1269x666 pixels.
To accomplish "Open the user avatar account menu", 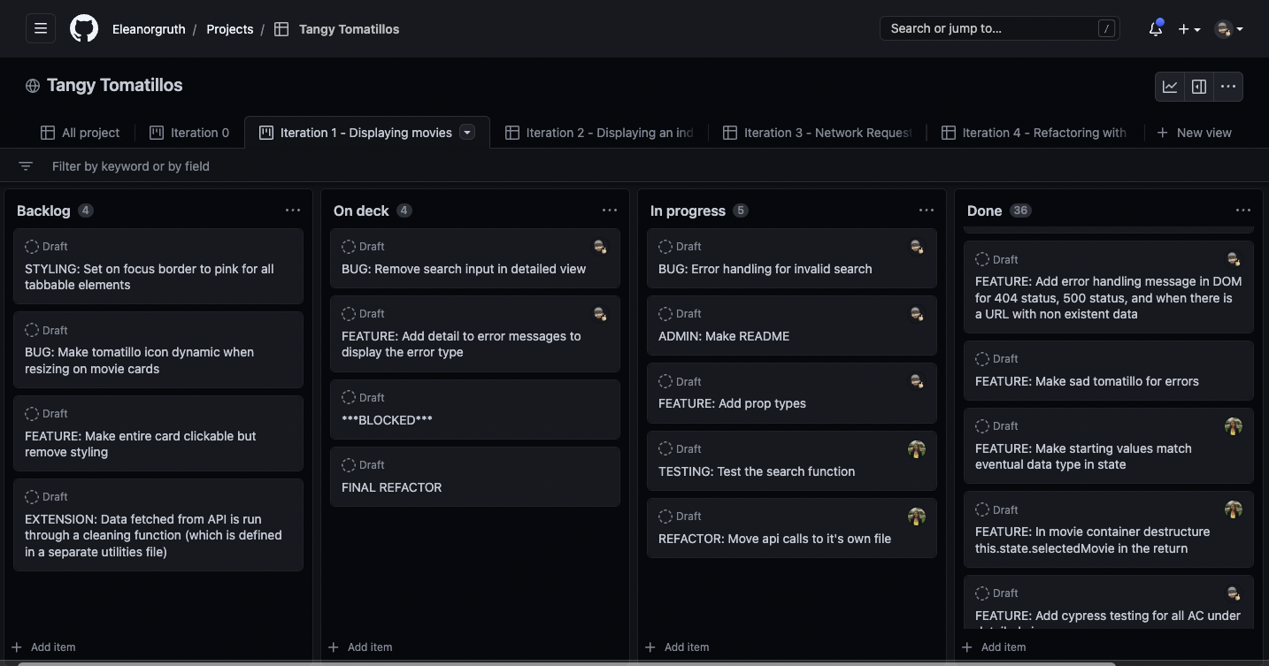I will coord(1228,29).
